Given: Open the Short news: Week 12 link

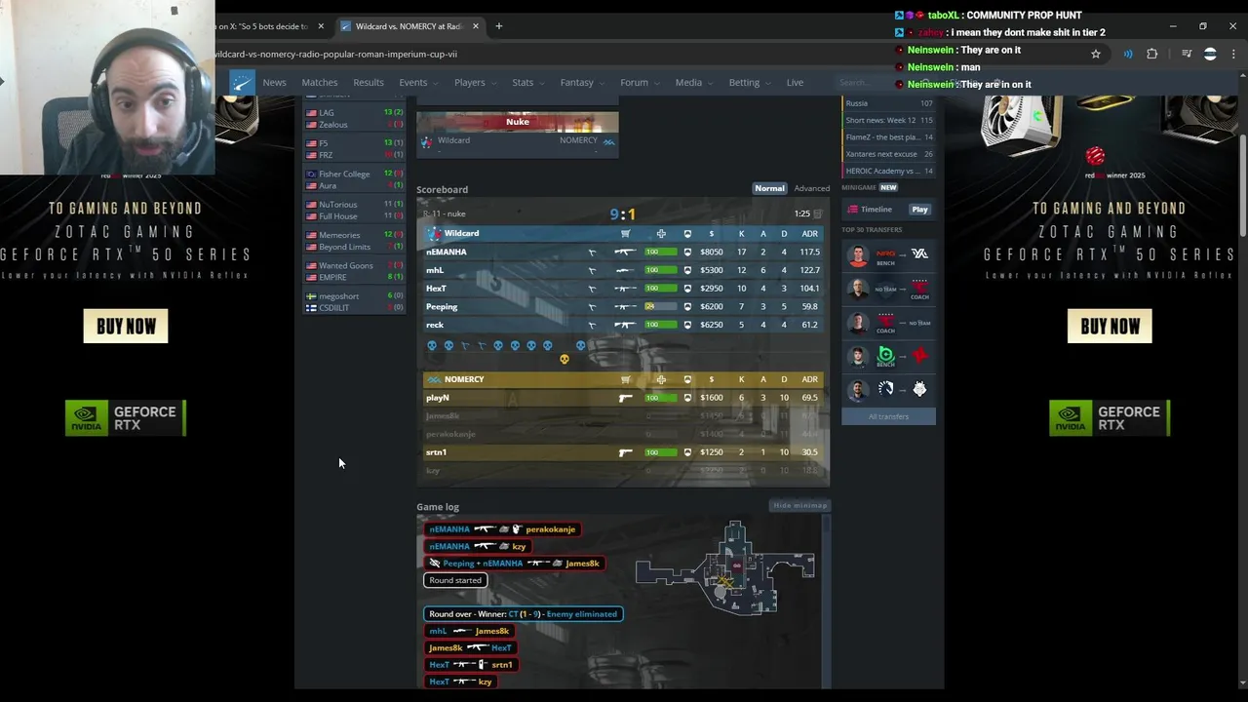Looking at the screenshot, I should [x=888, y=120].
